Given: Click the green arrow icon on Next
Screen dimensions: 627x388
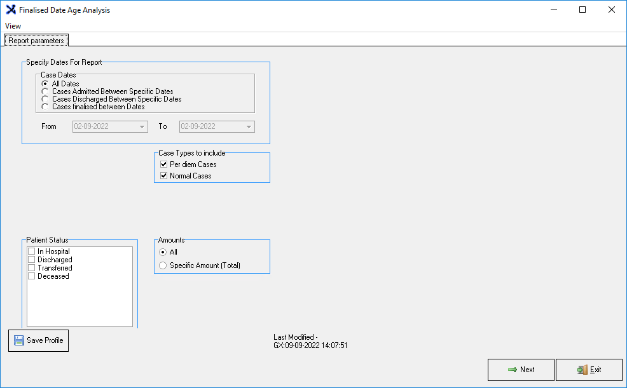Looking at the screenshot, I should (512, 370).
